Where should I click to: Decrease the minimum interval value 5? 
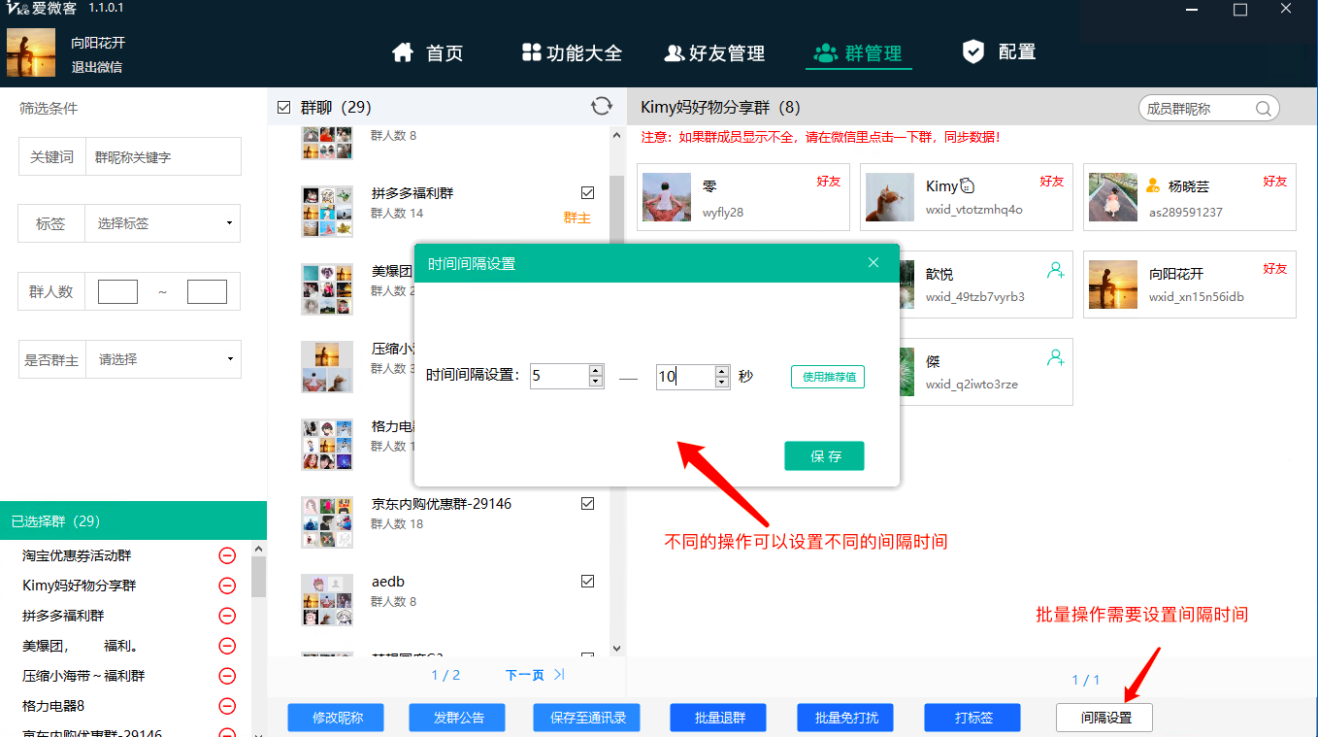595,382
